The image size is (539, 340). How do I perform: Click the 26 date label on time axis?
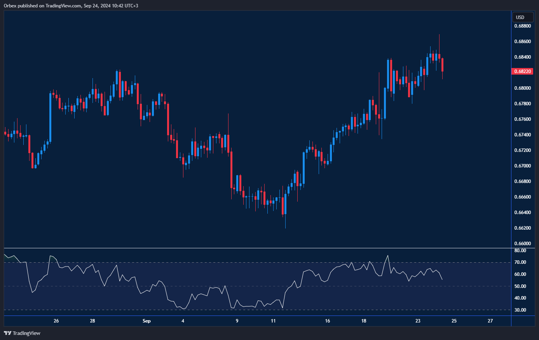click(x=56, y=321)
